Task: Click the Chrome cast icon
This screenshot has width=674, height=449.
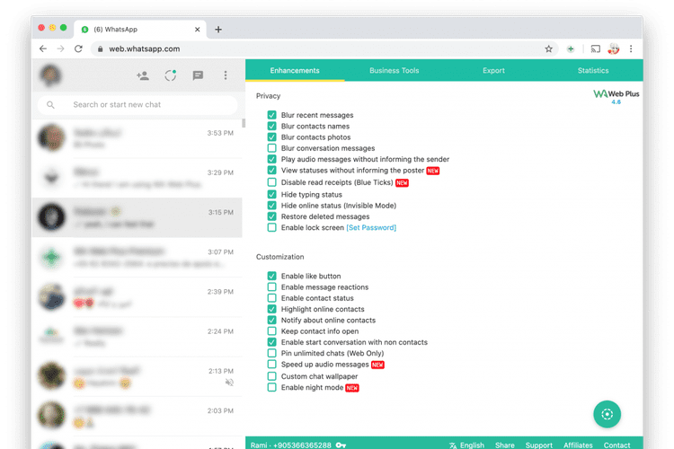Action: coord(594,49)
